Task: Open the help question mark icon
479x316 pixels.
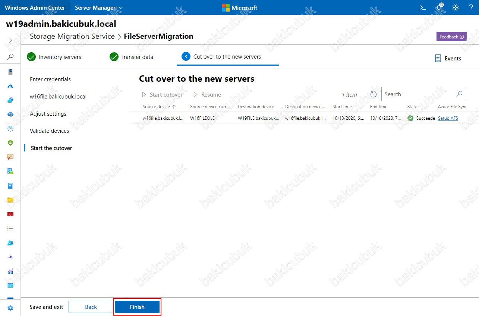Action: click(471, 7)
